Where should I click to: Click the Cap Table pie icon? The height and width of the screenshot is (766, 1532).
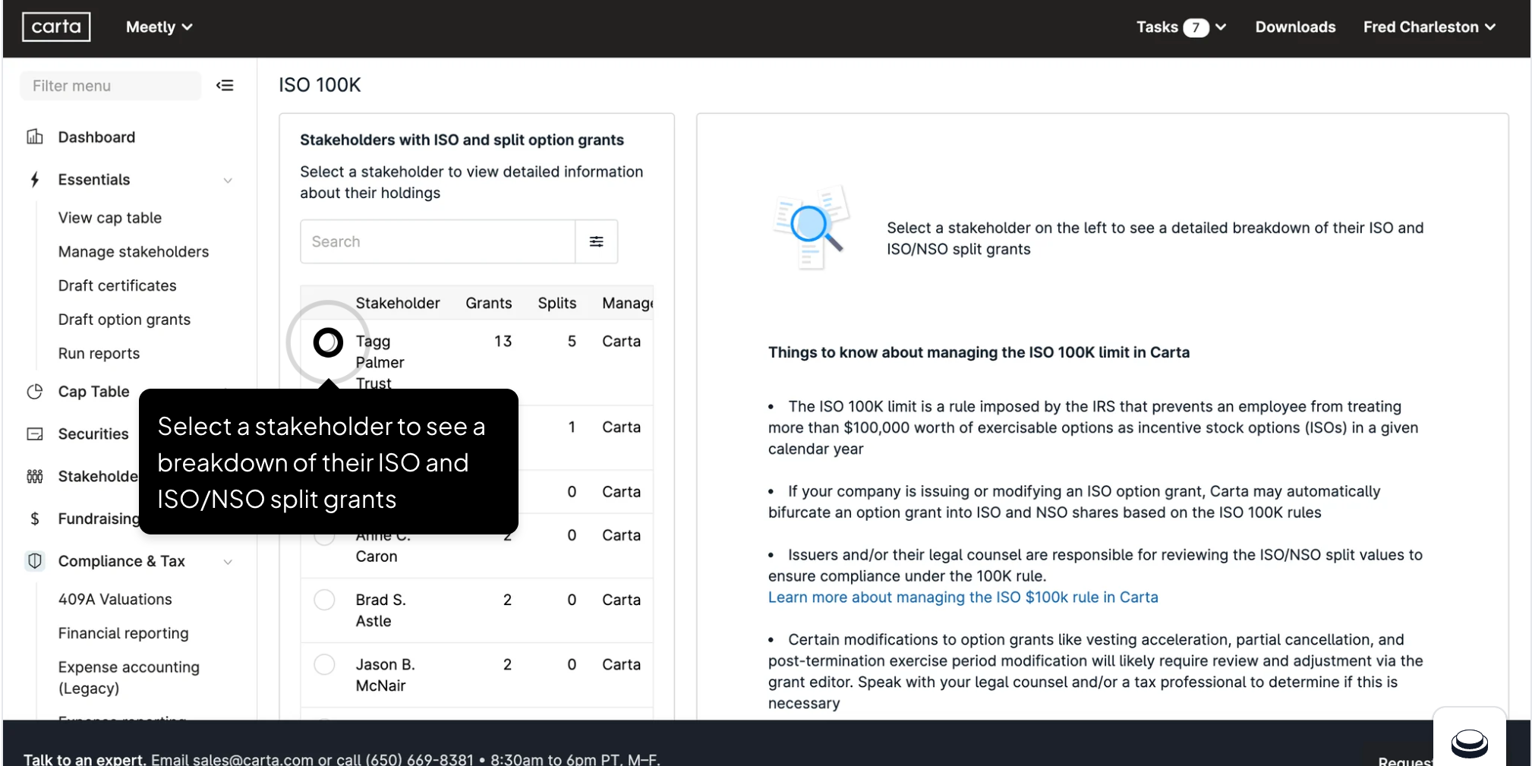click(35, 392)
